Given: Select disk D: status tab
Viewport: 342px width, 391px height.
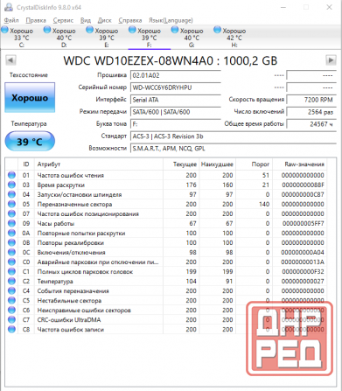Looking at the screenshot, I should click(64, 38).
